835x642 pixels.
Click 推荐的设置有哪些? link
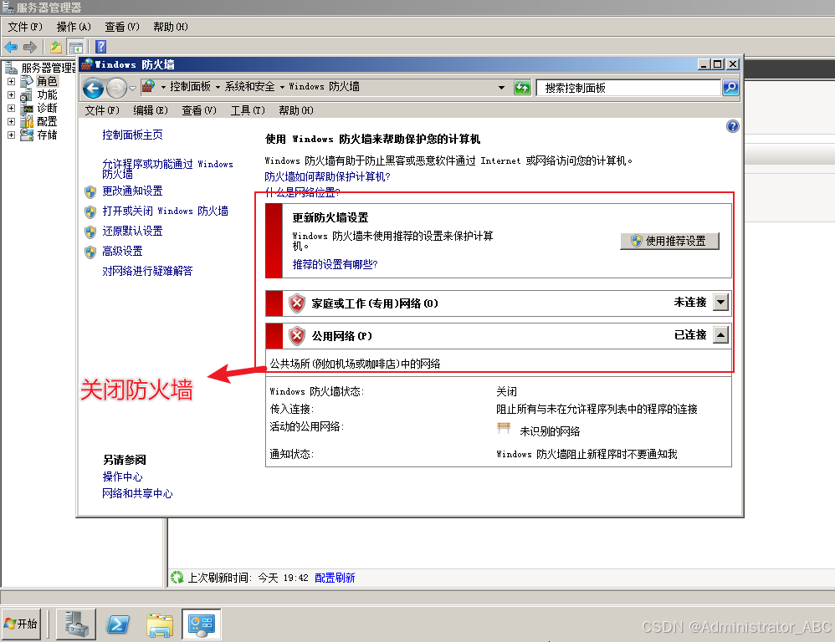pos(335,264)
